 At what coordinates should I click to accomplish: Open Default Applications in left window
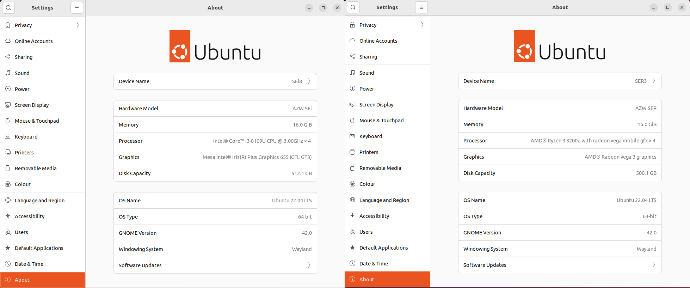(x=43, y=248)
